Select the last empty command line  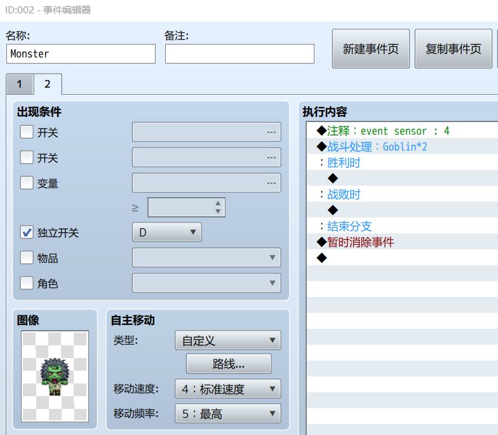(x=402, y=258)
